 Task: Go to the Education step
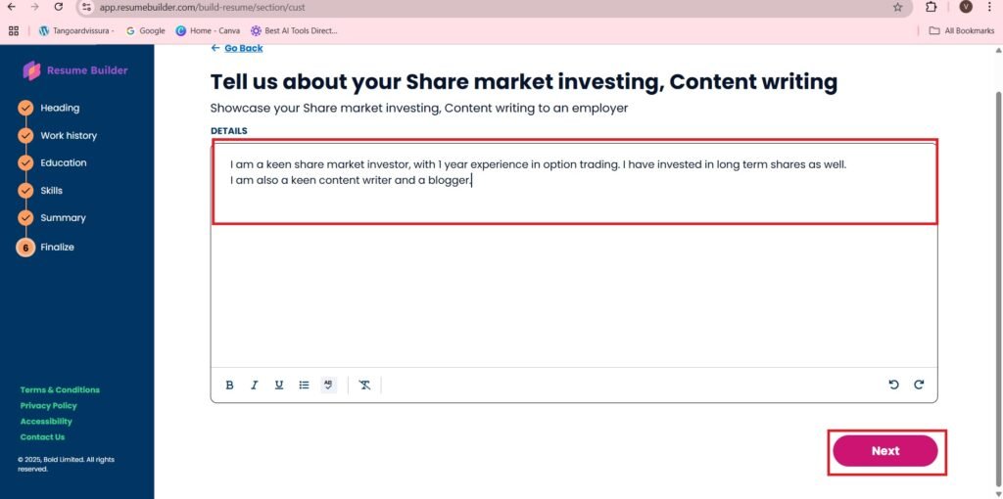point(64,163)
